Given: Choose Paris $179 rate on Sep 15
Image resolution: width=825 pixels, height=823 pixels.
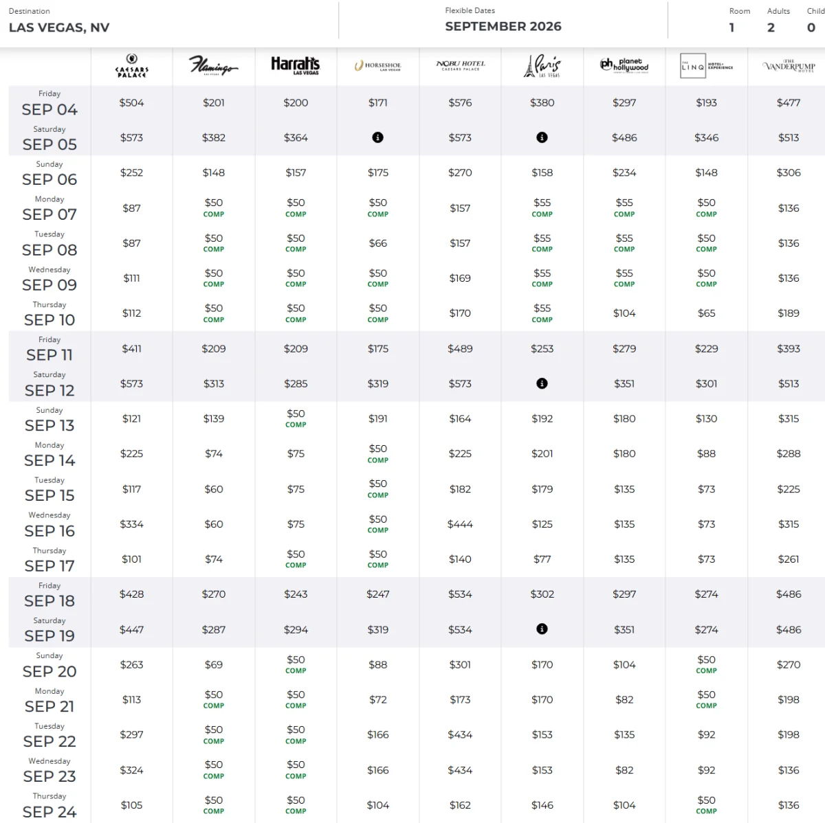Looking at the screenshot, I should coord(542,489).
